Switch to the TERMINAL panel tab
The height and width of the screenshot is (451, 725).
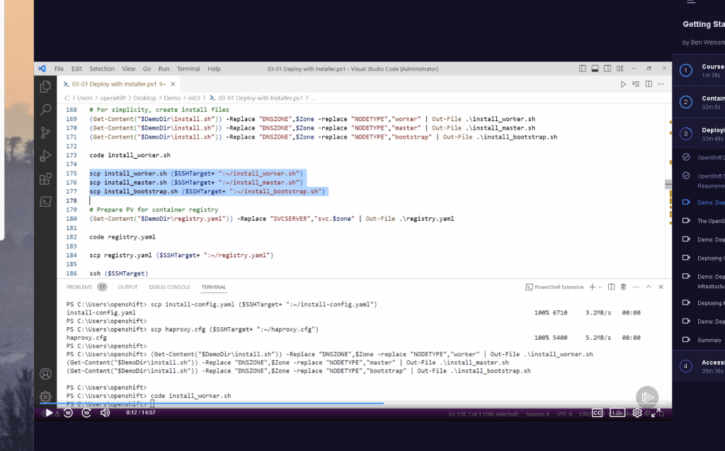tap(214, 287)
